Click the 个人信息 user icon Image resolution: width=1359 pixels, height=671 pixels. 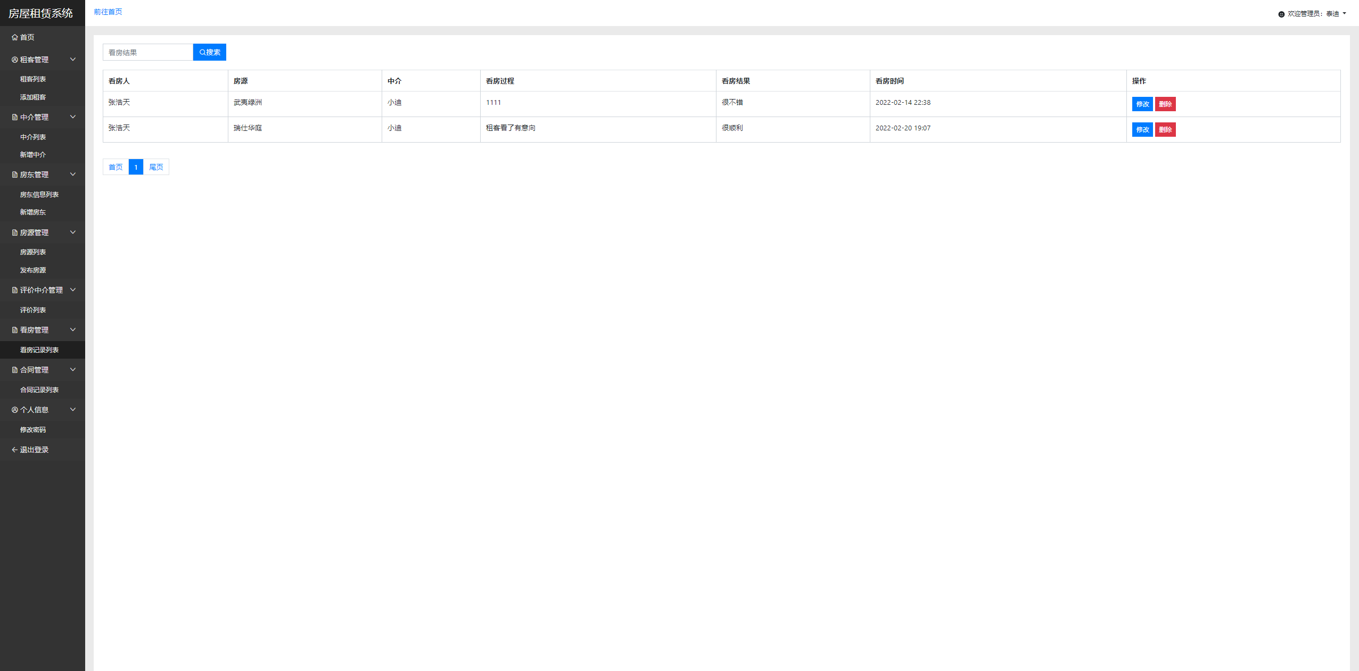click(x=14, y=410)
